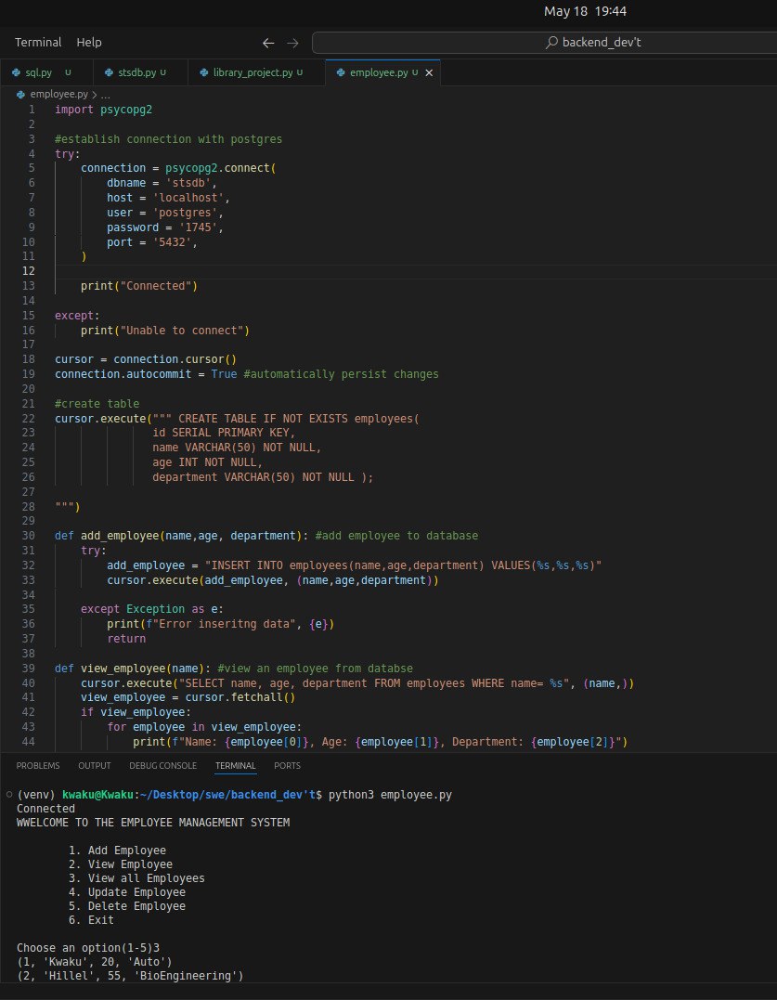Click line number 22 in the gutter
Image resolution: width=777 pixels, height=1000 pixels.
pyautogui.click(x=29, y=419)
